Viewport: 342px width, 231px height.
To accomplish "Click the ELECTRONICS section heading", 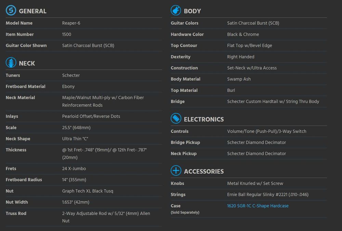I will [204, 119].
